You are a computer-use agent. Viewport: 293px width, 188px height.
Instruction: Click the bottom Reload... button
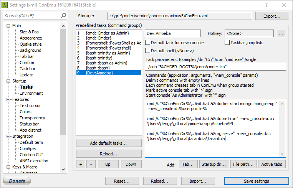pyautogui.click(x=160, y=181)
